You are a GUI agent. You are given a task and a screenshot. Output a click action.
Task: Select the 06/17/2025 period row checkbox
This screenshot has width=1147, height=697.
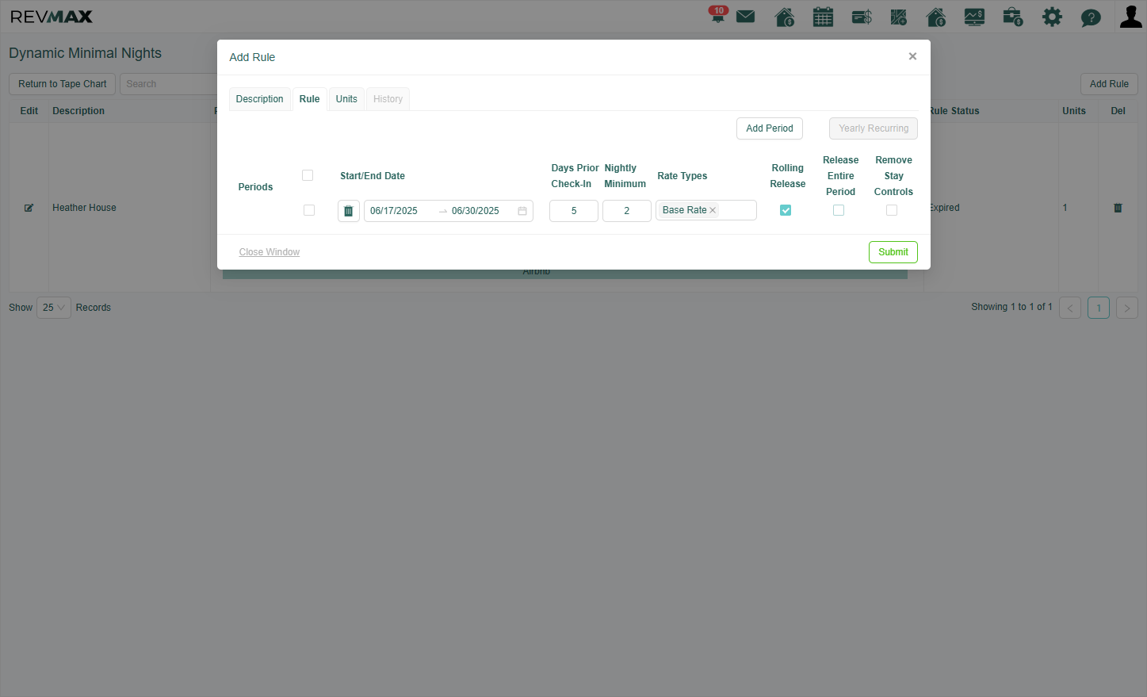[309, 210]
